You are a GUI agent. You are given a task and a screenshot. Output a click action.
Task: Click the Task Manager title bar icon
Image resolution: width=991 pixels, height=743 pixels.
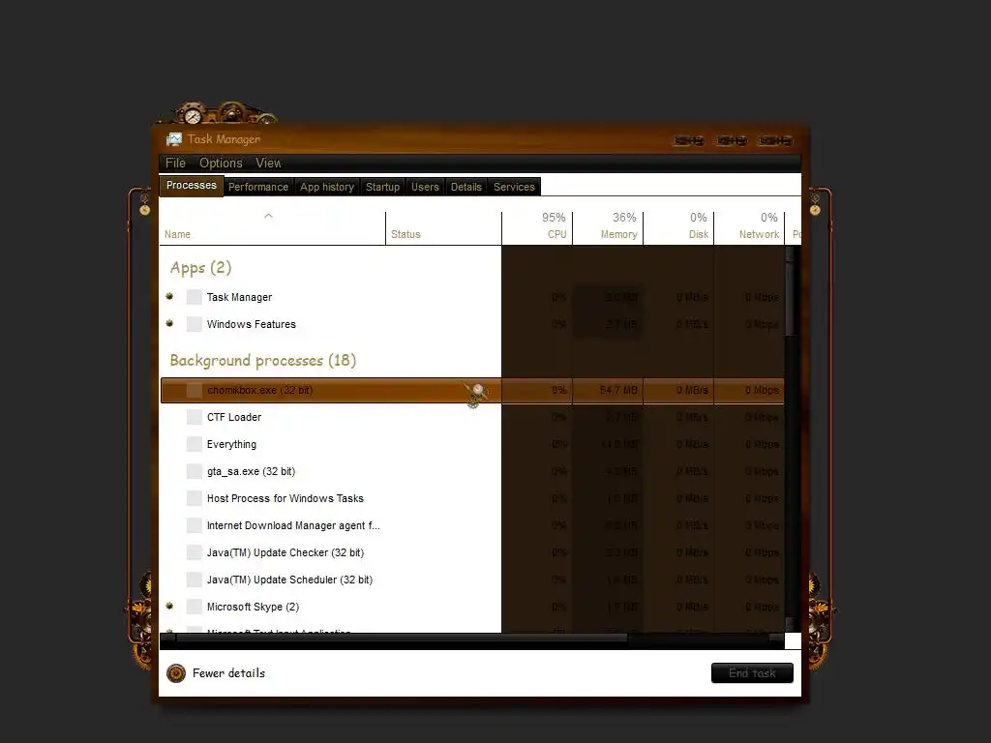tap(174, 139)
